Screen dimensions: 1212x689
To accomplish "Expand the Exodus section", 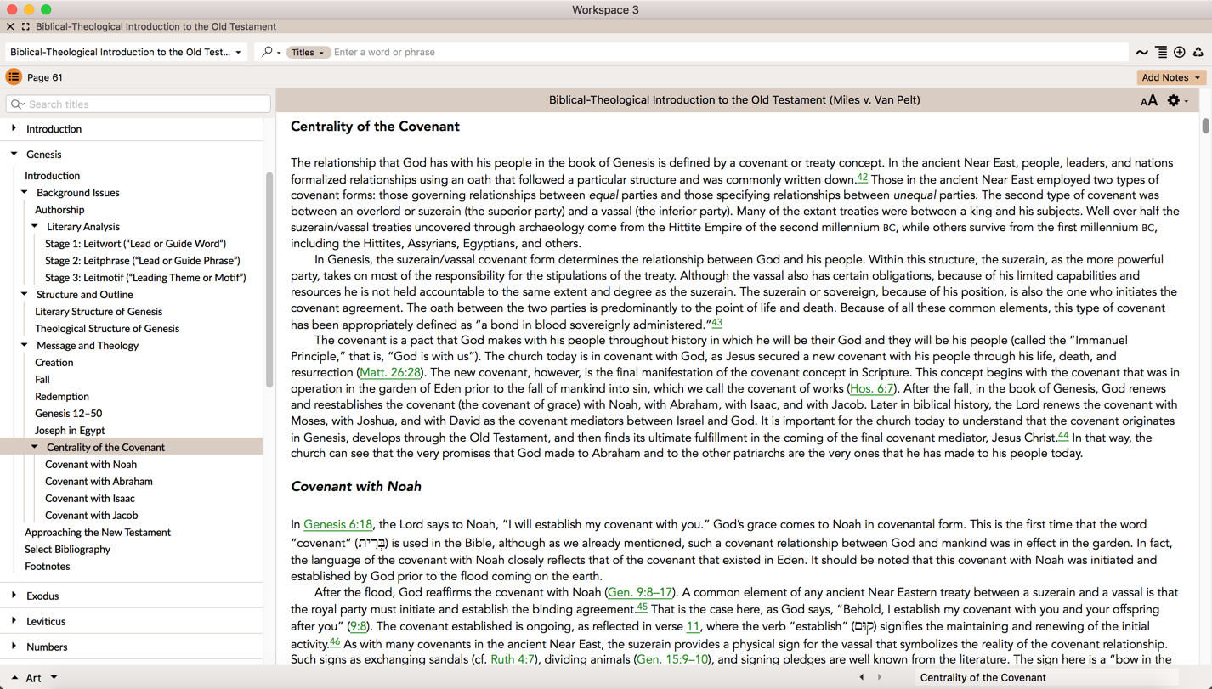I will (14, 596).
